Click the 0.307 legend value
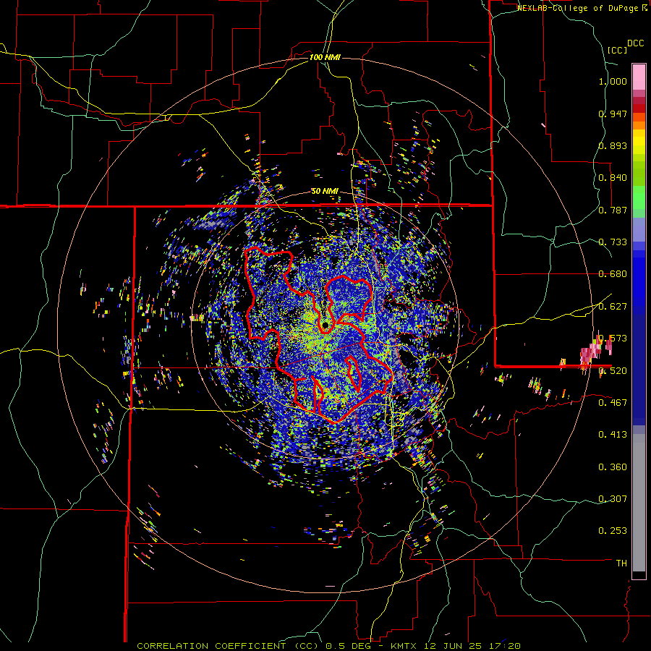Screen dimensions: 651x651 click(x=613, y=498)
